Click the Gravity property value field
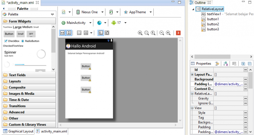The width and height of the screenshot is (254, 135). [x=229, y=98]
